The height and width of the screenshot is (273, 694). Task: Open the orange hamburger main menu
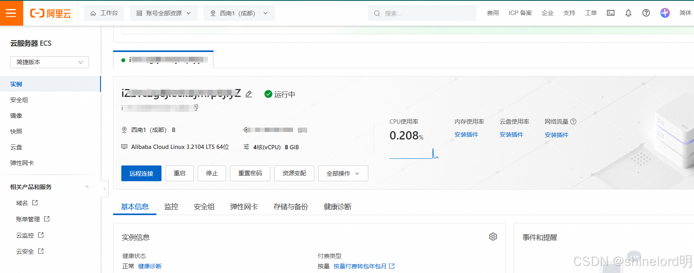click(x=11, y=13)
